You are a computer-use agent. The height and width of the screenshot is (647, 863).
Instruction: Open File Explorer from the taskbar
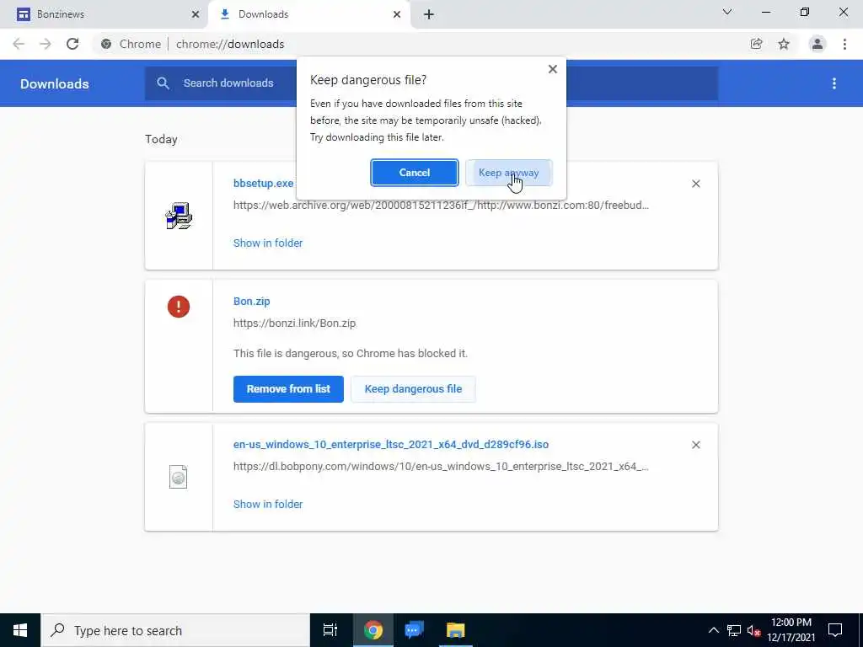tap(456, 630)
